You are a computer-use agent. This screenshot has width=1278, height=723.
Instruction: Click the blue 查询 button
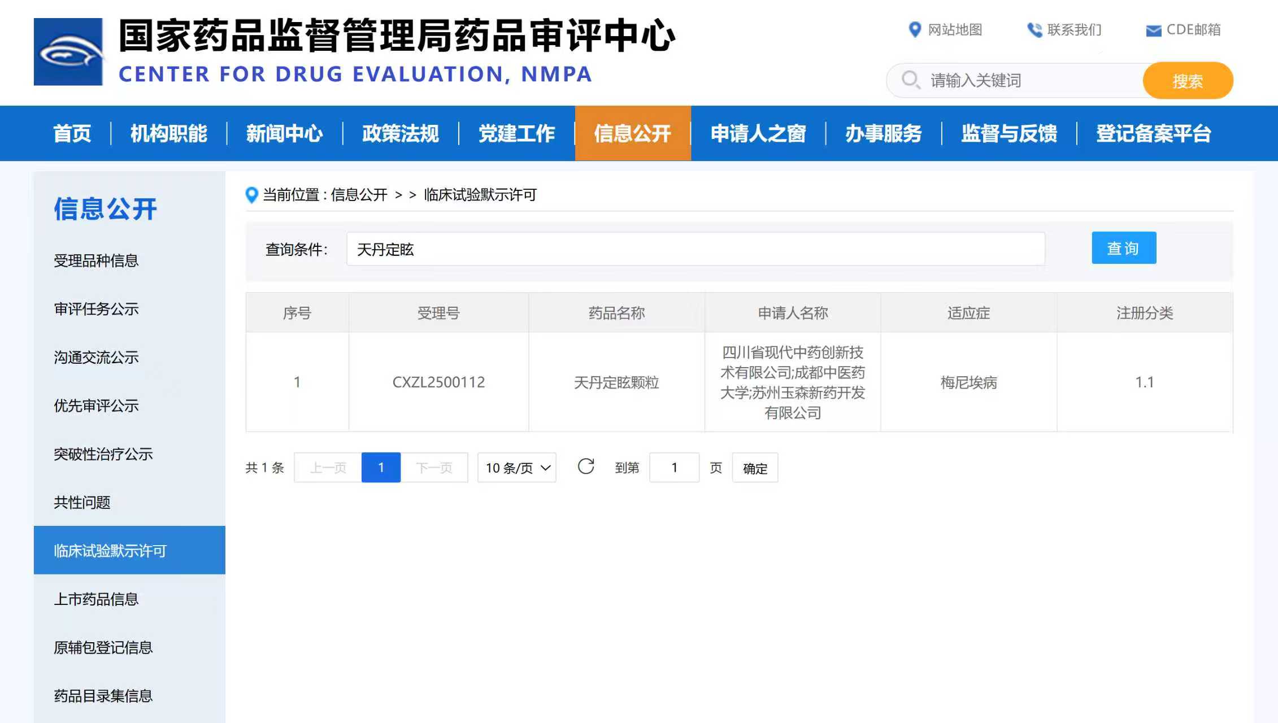(1123, 248)
